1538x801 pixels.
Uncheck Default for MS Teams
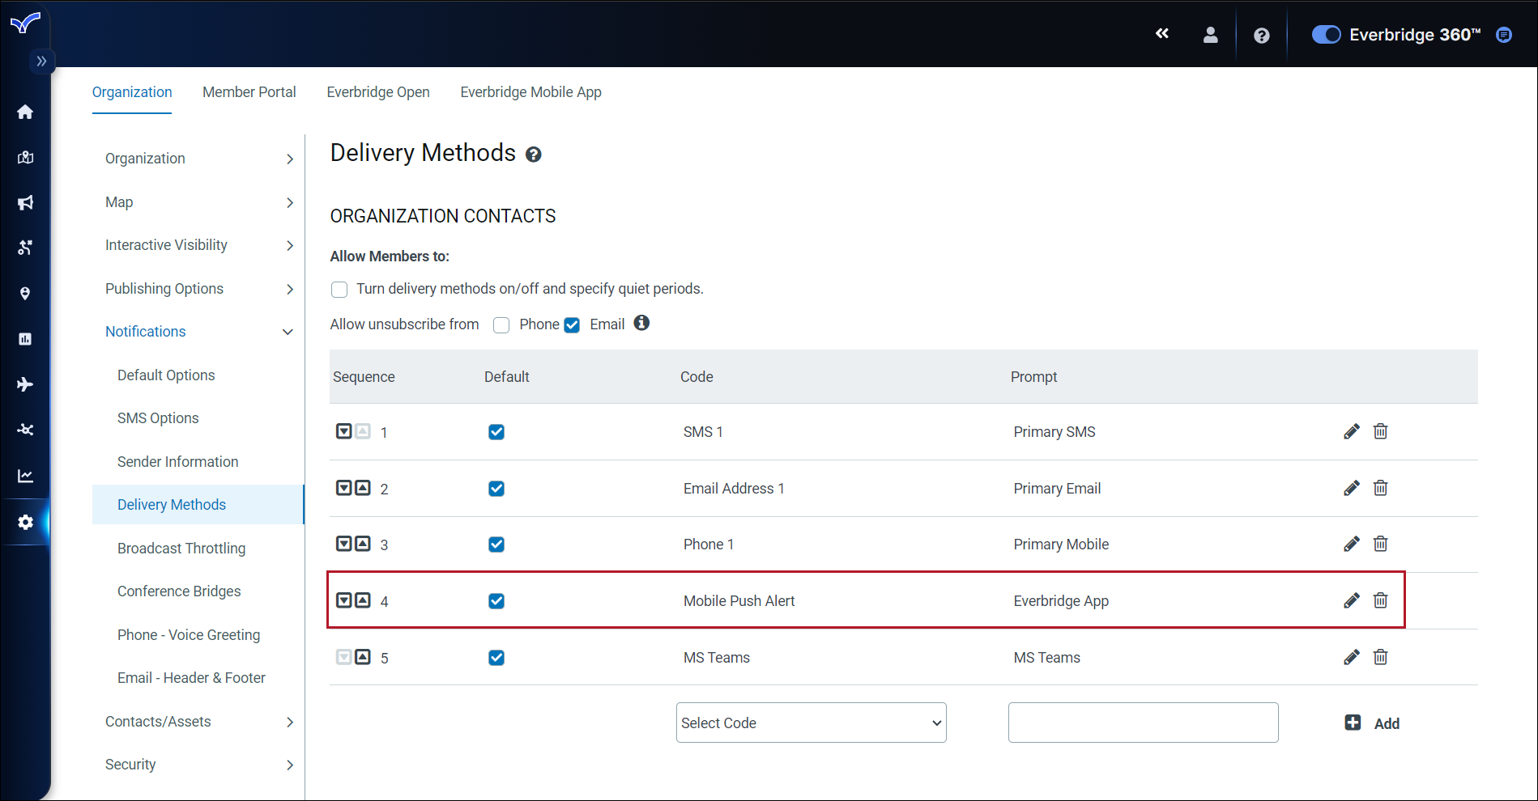coord(496,658)
